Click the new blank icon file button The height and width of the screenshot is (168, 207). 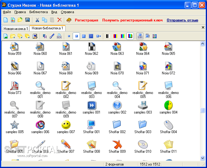pyautogui.click(x=6, y=20)
